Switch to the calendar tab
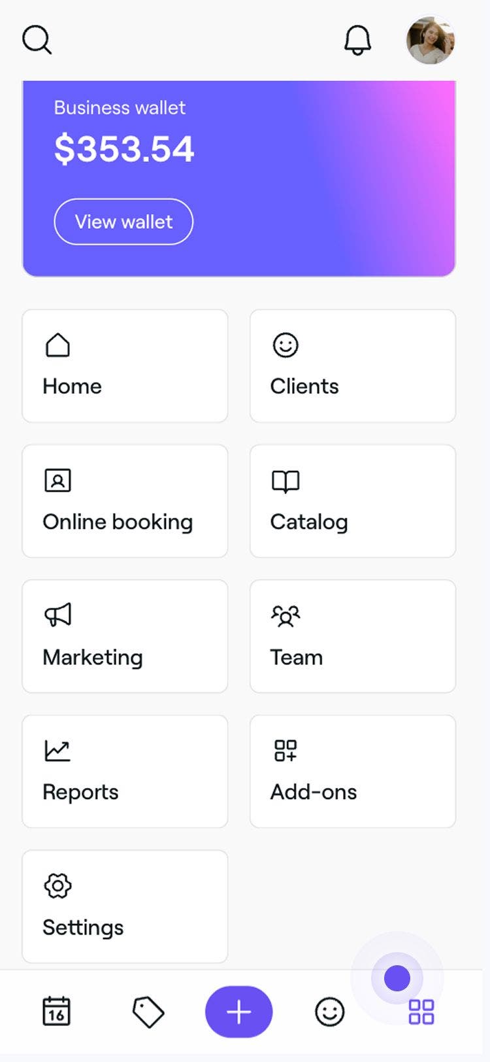Screen dimensions: 490x1062 [x=56, y=1012]
